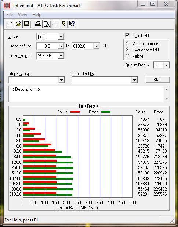Click the write value 4967
This screenshot has height=227, width=178.
pyautogui.click(x=145, y=119)
